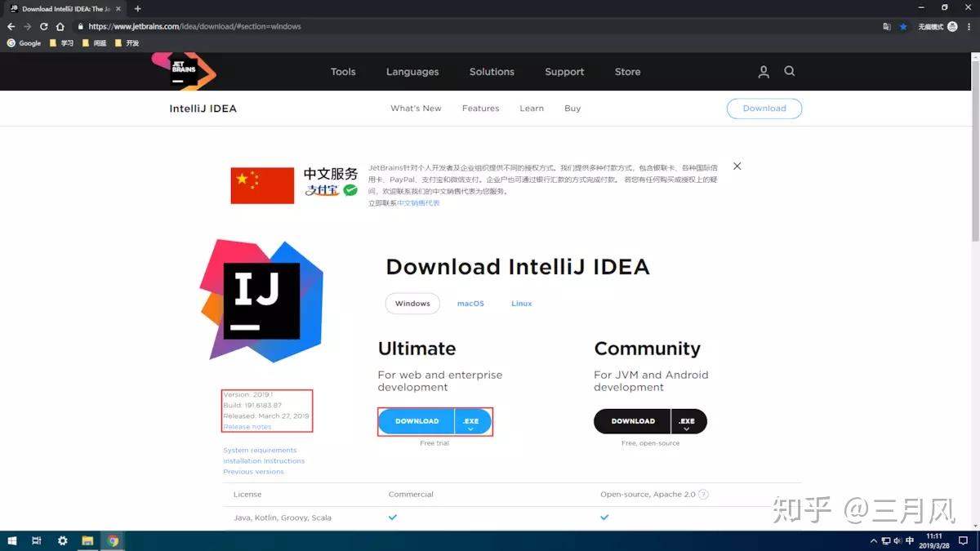Expand the .EXE dropdown under Community download
Viewport: 980px width, 551px height.
687,421
